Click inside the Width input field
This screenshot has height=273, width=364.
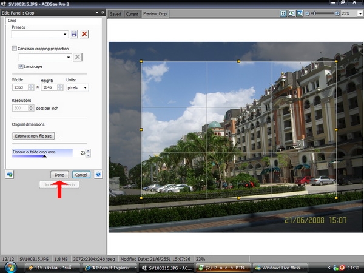point(19,87)
